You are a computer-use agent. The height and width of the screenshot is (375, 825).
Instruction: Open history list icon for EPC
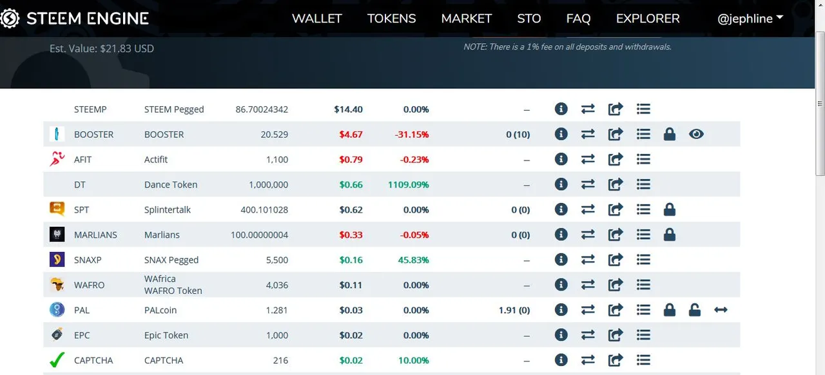tap(643, 335)
